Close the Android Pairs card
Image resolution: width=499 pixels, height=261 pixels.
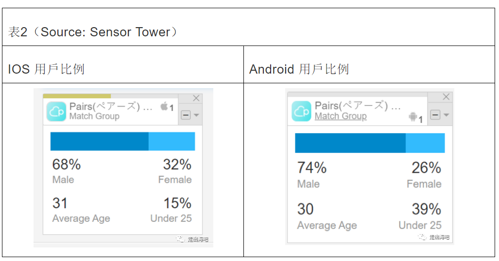[x=446, y=97]
